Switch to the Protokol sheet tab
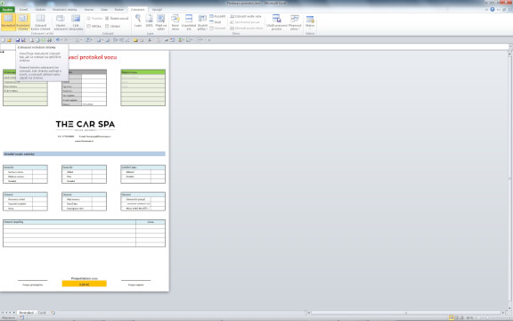Screen dimensions: 513x321 pos(26,313)
